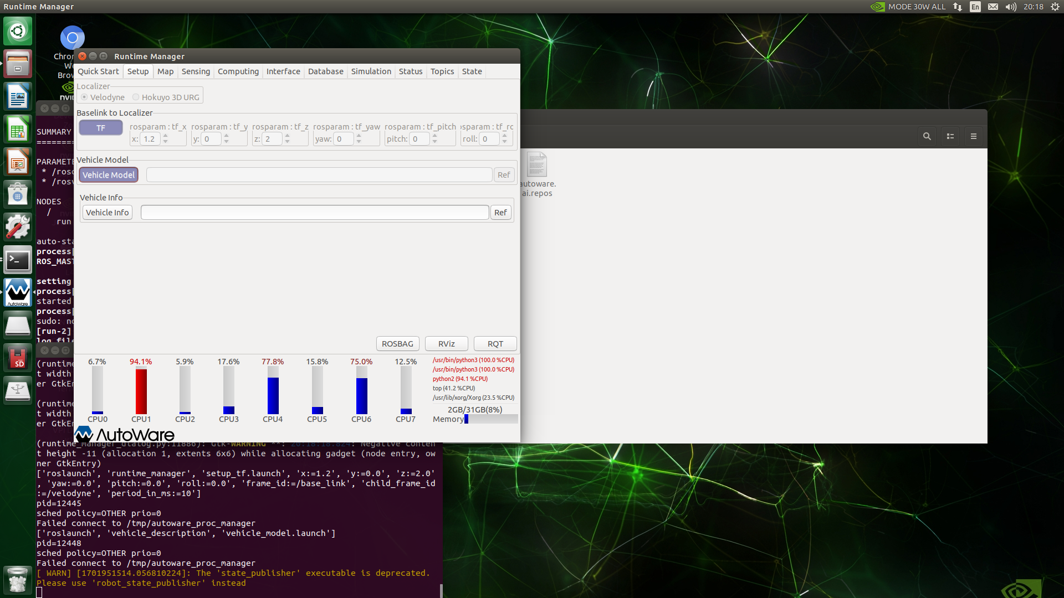Click Ref button for Vehicle Info
Image resolution: width=1064 pixels, height=598 pixels.
click(500, 213)
